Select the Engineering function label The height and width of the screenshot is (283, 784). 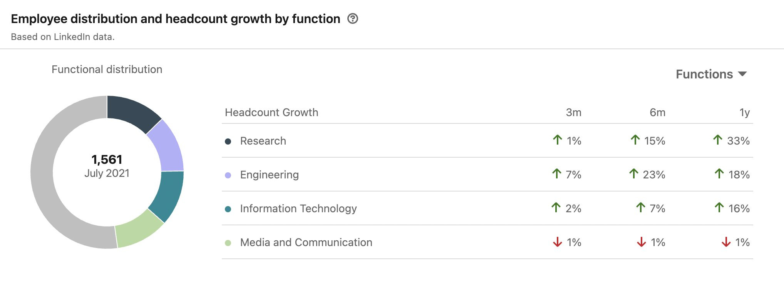(269, 175)
